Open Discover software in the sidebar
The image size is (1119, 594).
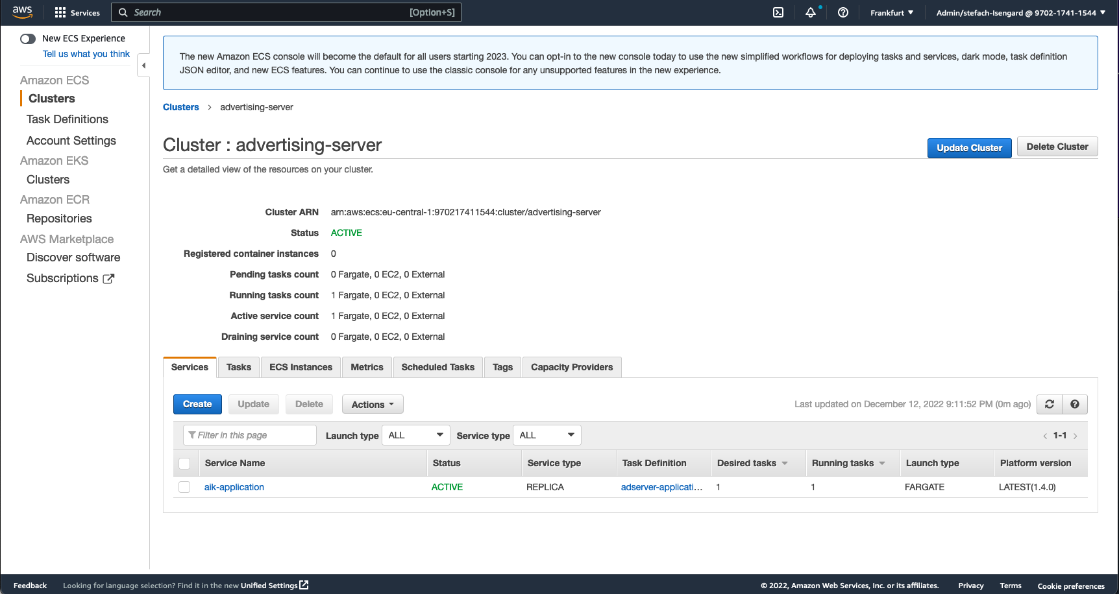(x=73, y=257)
